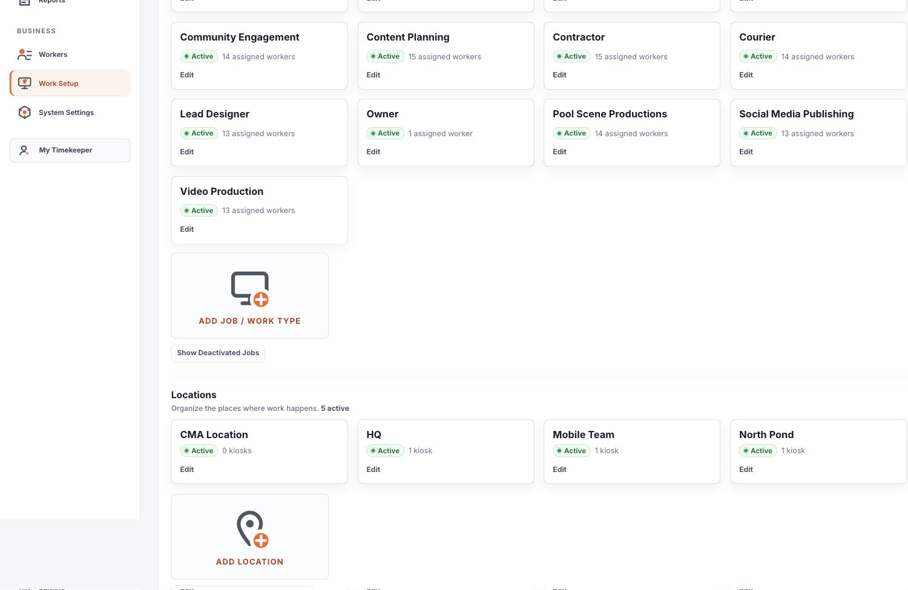
Task: Click the Locations section heading
Action: coord(194,395)
